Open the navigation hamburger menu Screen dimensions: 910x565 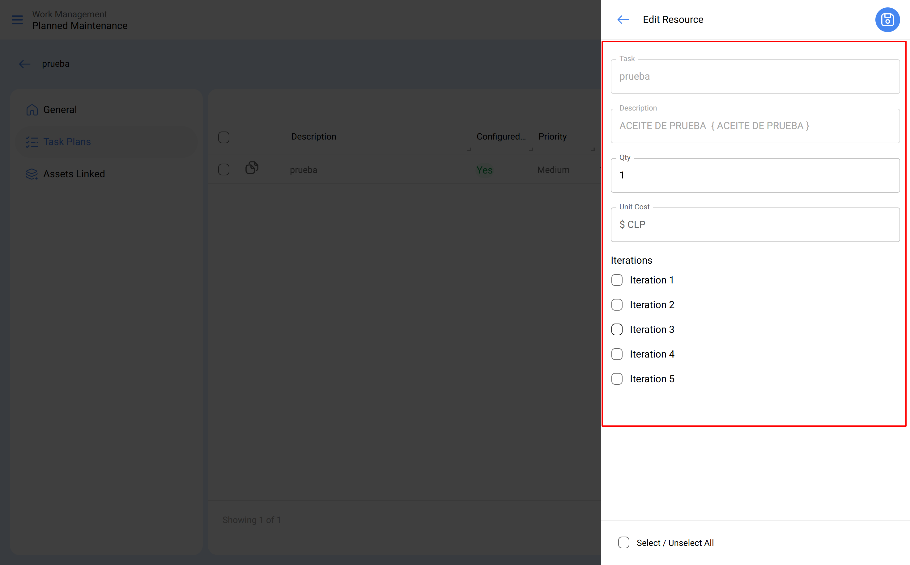point(17,20)
